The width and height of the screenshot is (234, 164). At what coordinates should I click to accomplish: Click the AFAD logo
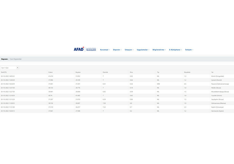pyautogui.click(x=85, y=49)
